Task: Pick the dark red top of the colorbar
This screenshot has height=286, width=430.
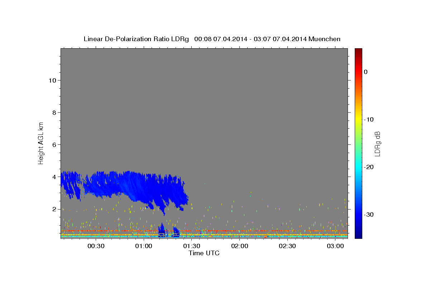Action: point(358,51)
